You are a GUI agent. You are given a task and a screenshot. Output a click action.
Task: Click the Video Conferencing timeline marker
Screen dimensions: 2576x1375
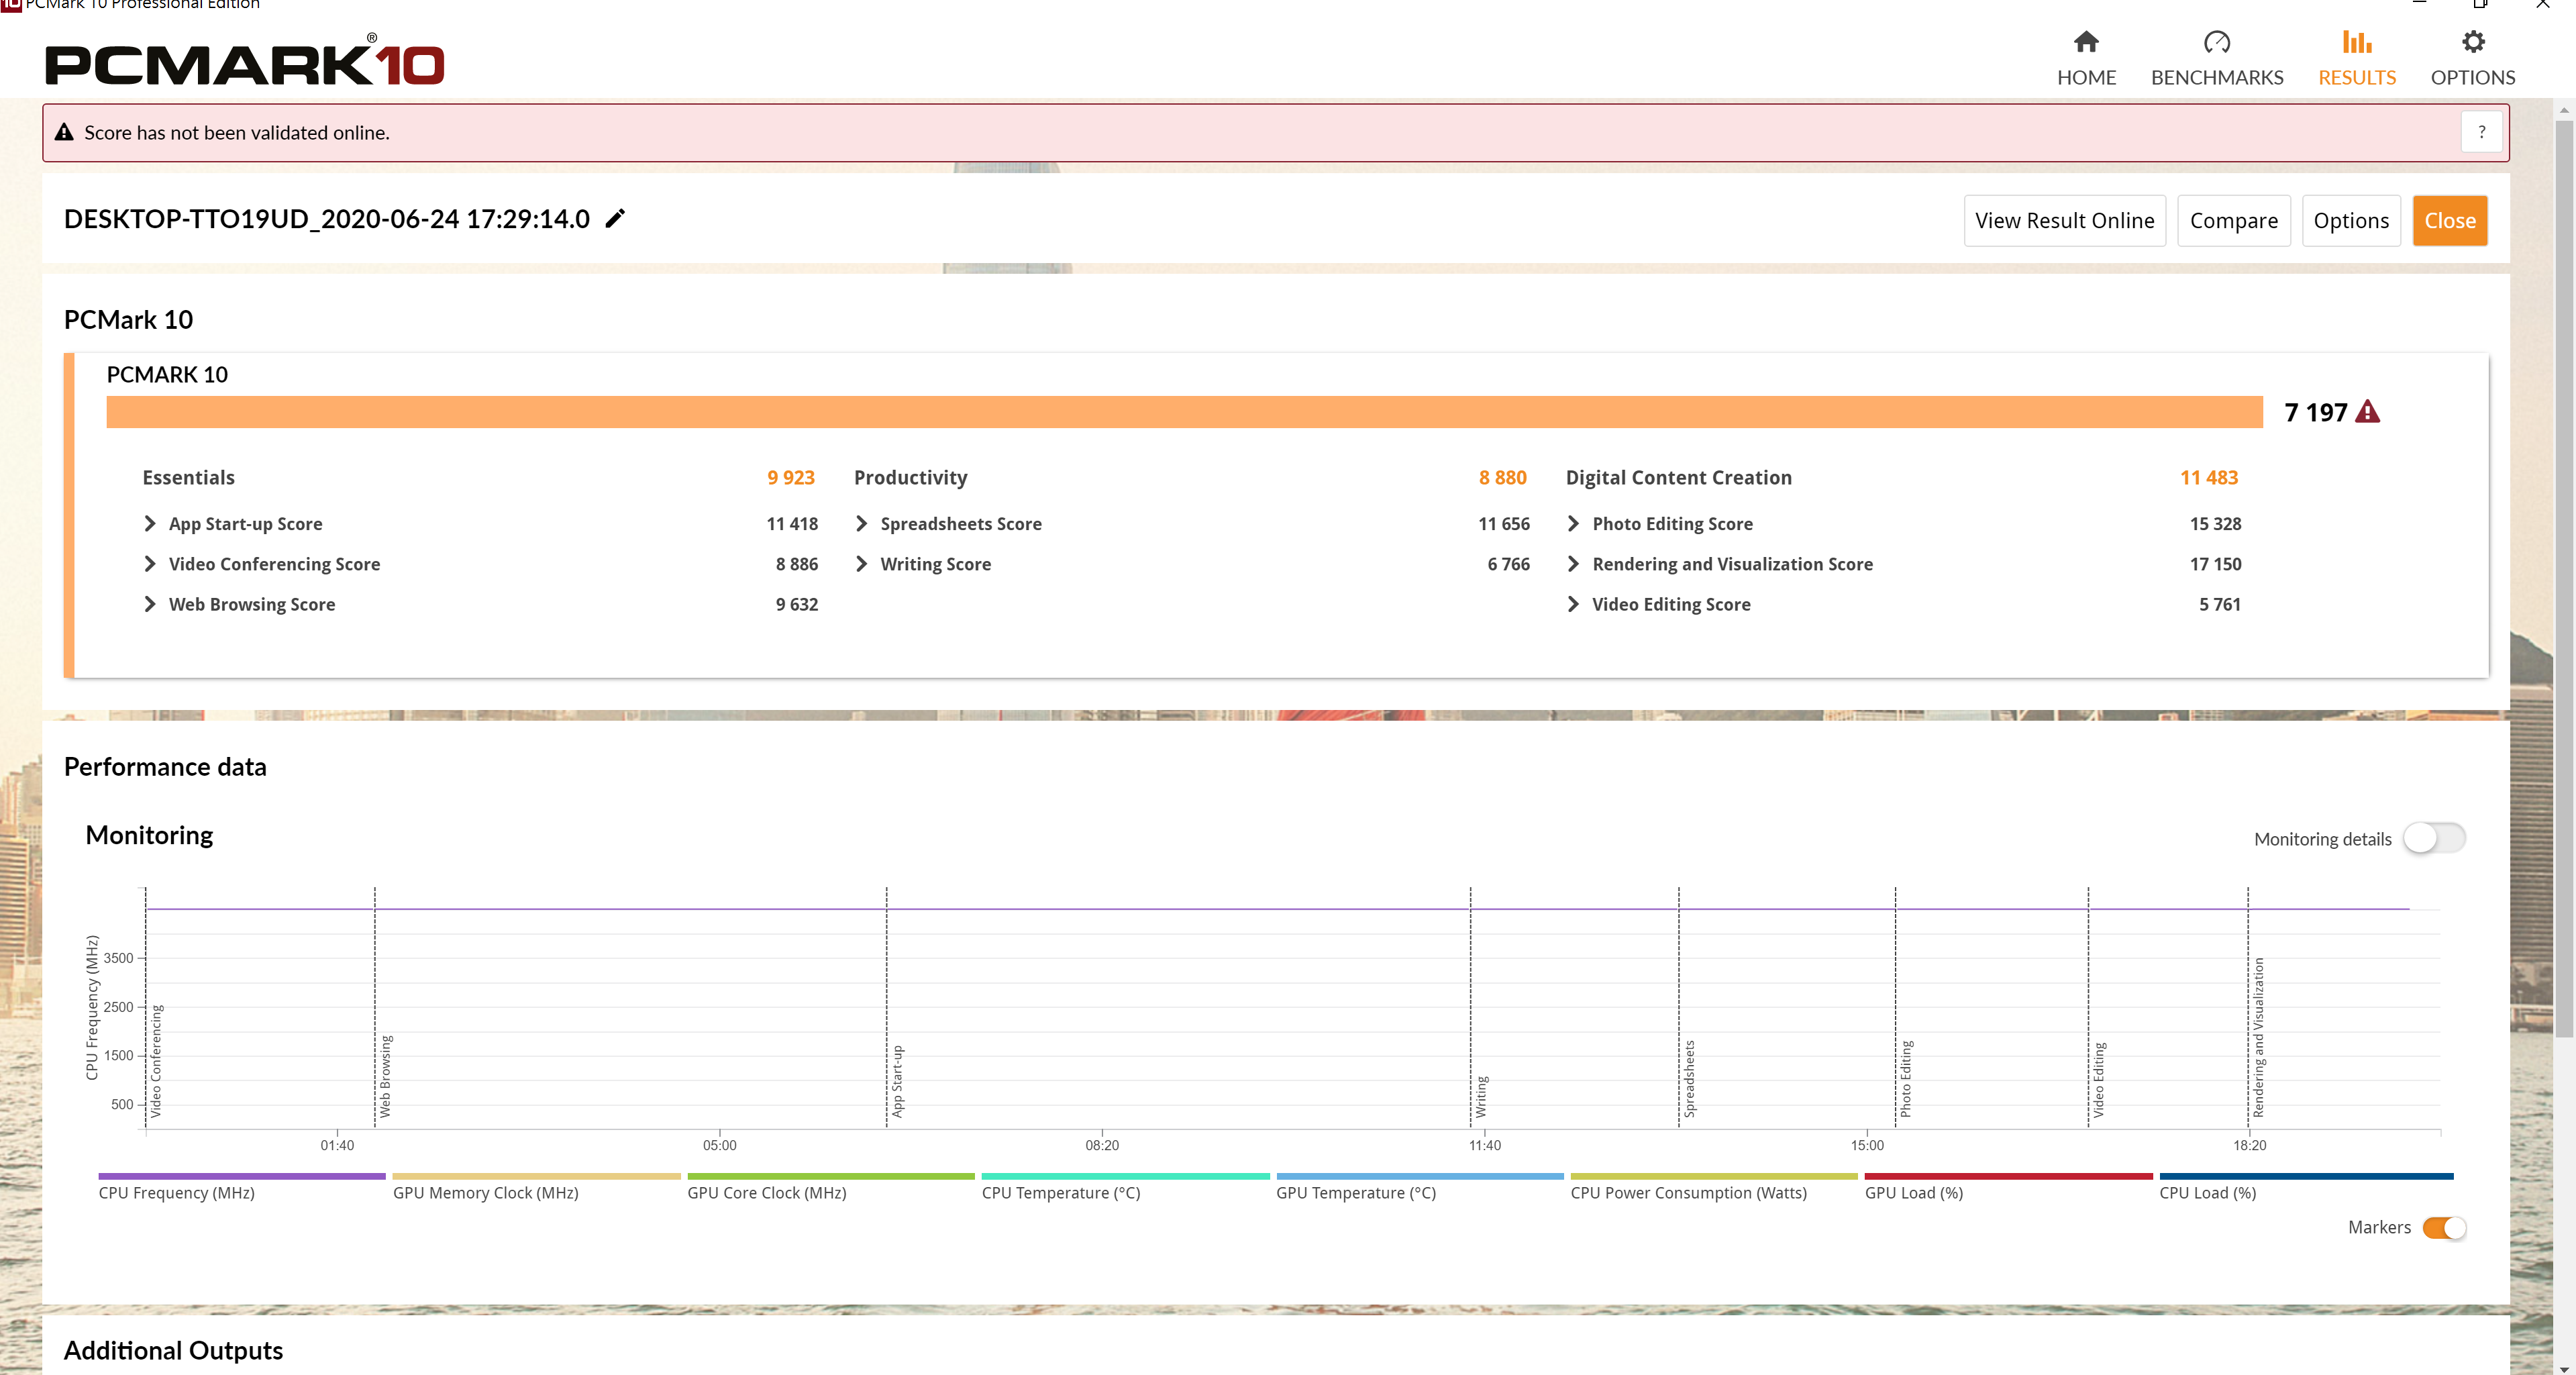tap(156, 1060)
